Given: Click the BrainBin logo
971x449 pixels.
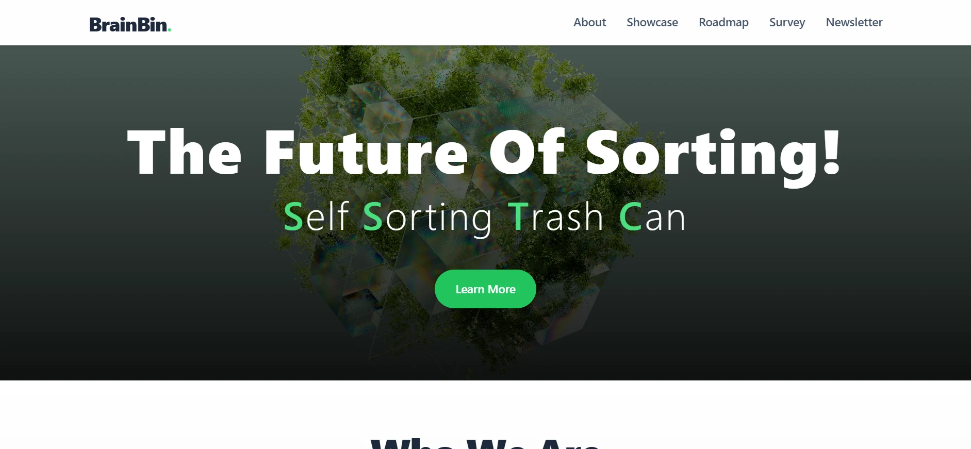Looking at the screenshot, I should point(130,24).
